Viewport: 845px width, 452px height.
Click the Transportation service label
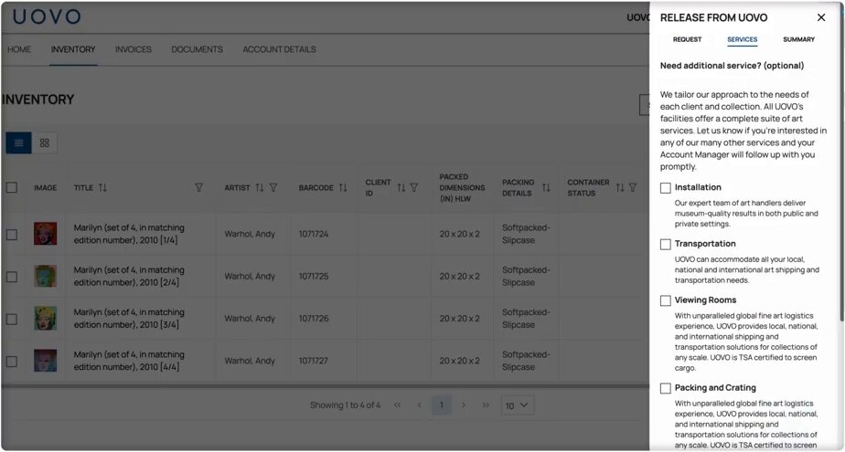(705, 244)
